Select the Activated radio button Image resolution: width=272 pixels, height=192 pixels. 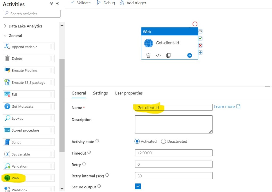click(137, 141)
